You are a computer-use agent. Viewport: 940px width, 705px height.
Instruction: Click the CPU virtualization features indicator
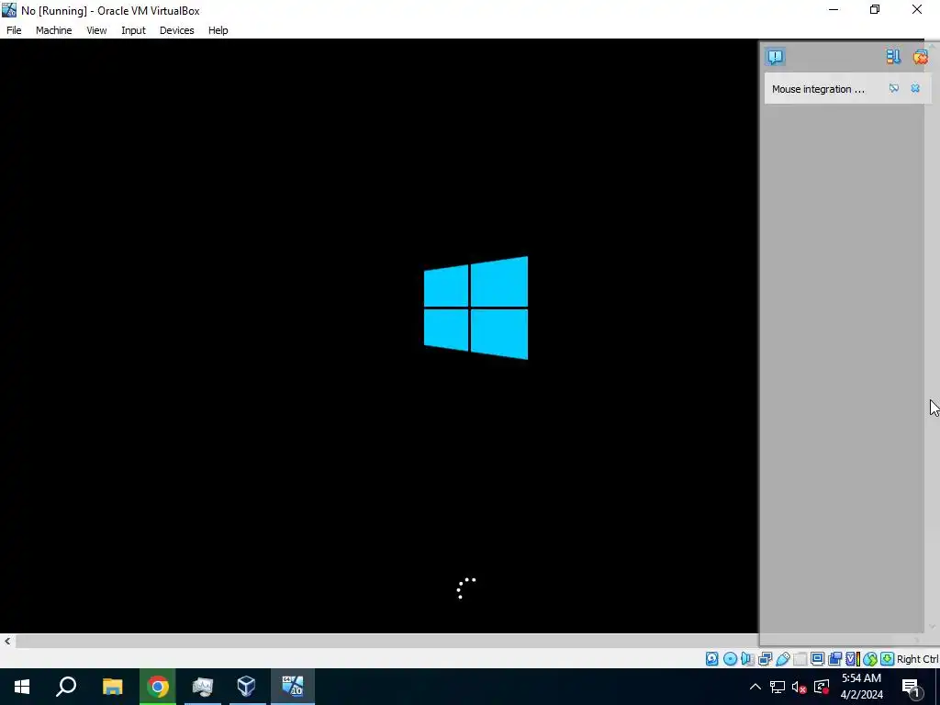point(853,659)
